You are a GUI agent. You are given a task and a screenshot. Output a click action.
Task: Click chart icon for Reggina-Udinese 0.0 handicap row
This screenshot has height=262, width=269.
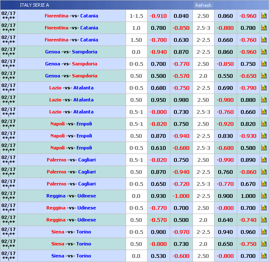(x=264, y=196)
